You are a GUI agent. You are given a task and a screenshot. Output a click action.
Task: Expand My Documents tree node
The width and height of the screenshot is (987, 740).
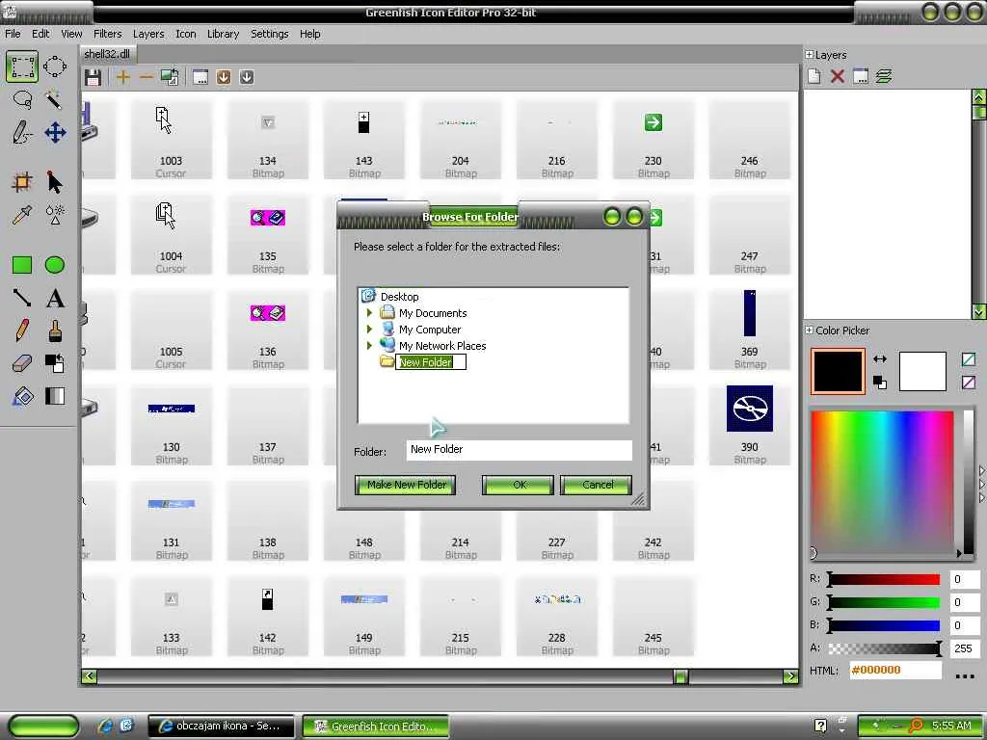[369, 312]
